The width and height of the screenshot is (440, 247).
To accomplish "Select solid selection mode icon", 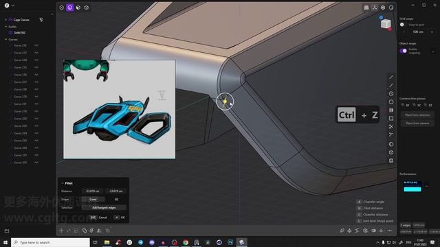I will (87, 8).
